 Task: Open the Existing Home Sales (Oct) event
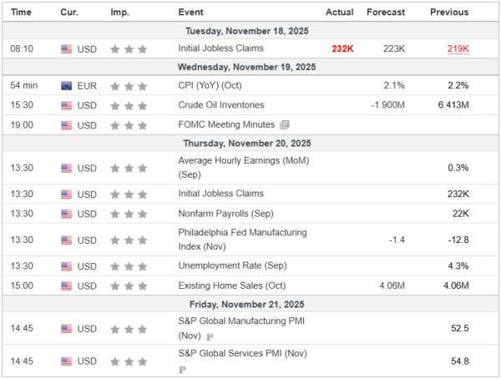[223, 286]
